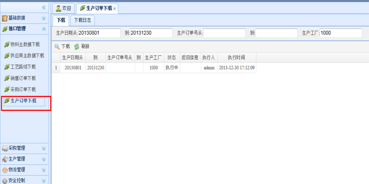Collapse the left sidebar with double-arrow icon

tap(44, 8)
